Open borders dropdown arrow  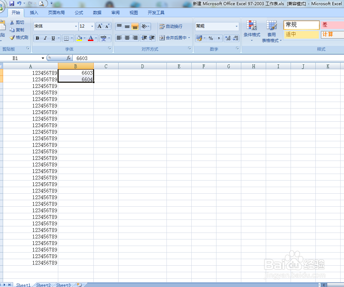tap(72, 38)
